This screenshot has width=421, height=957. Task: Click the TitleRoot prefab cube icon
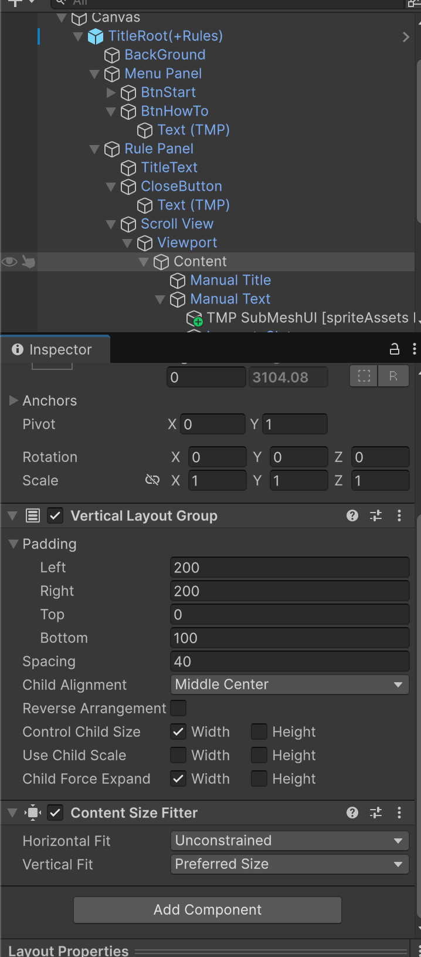(x=95, y=36)
